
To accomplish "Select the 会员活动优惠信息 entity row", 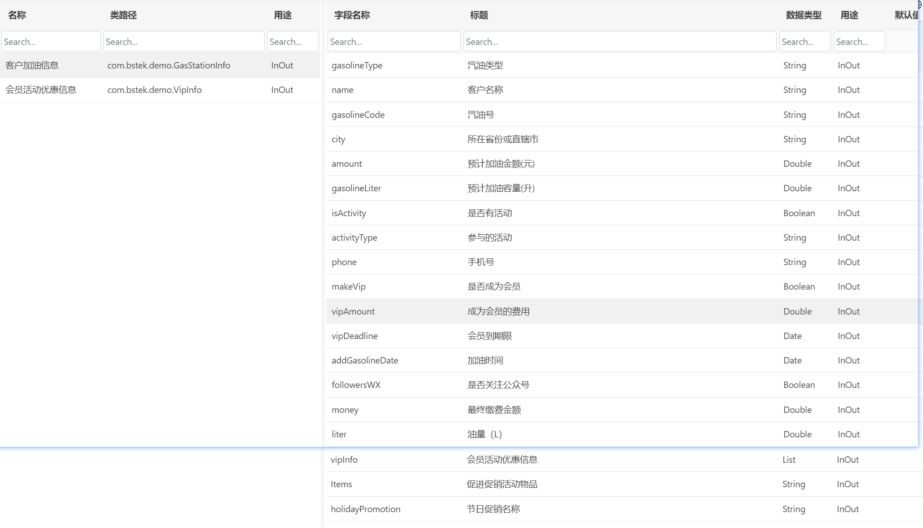I will coord(41,90).
